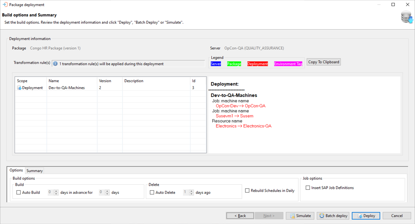Click the Deployment scope icon in table row
This screenshot has height=224, width=415.
pos(19,88)
